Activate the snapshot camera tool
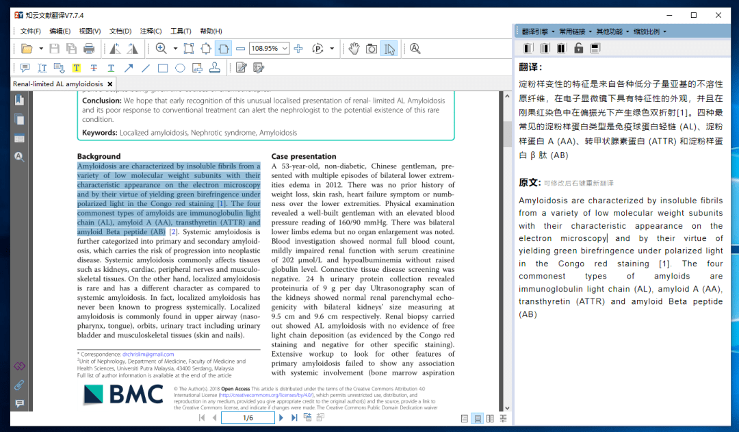Screen dimensions: 739x432 [x=371, y=49]
